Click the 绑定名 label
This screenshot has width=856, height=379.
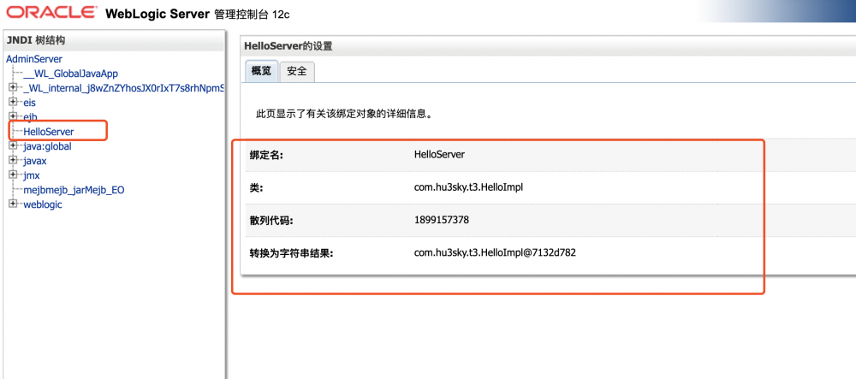point(267,155)
